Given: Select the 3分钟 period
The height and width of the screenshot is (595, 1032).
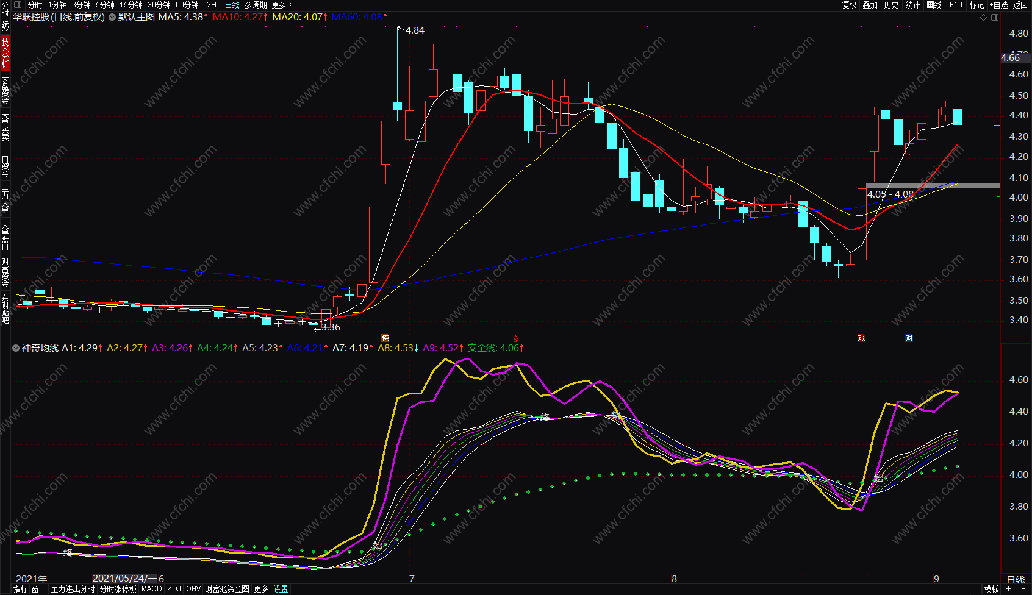Looking at the screenshot, I should [x=82, y=5].
